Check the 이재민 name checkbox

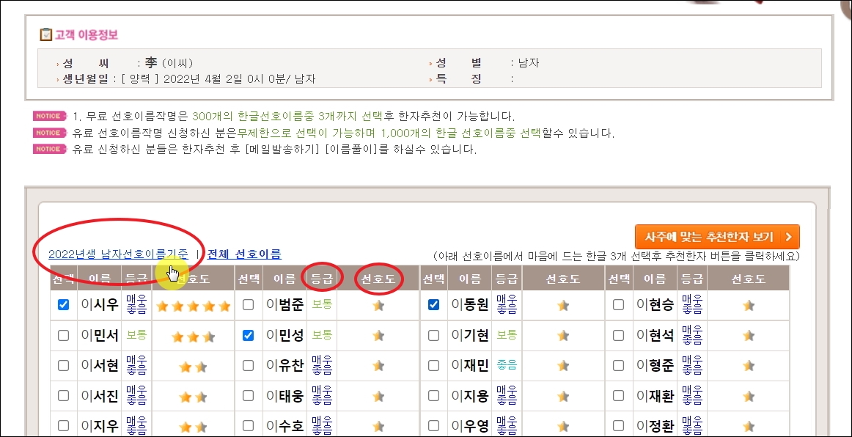pos(433,365)
